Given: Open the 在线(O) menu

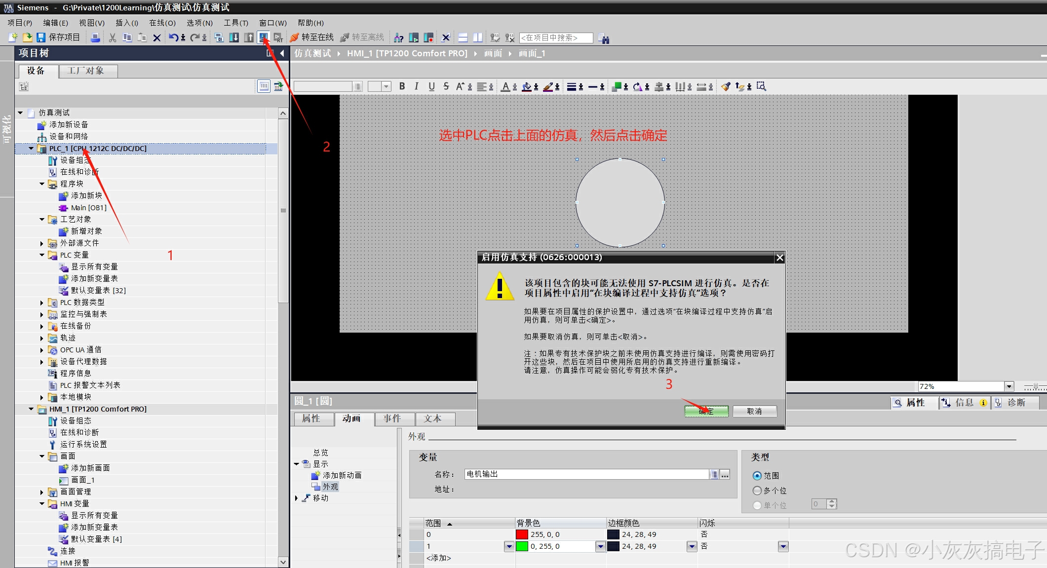Looking at the screenshot, I should [x=162, y=23].
